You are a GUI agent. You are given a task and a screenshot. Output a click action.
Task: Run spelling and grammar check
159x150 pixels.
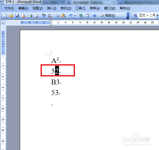[44, 16]
